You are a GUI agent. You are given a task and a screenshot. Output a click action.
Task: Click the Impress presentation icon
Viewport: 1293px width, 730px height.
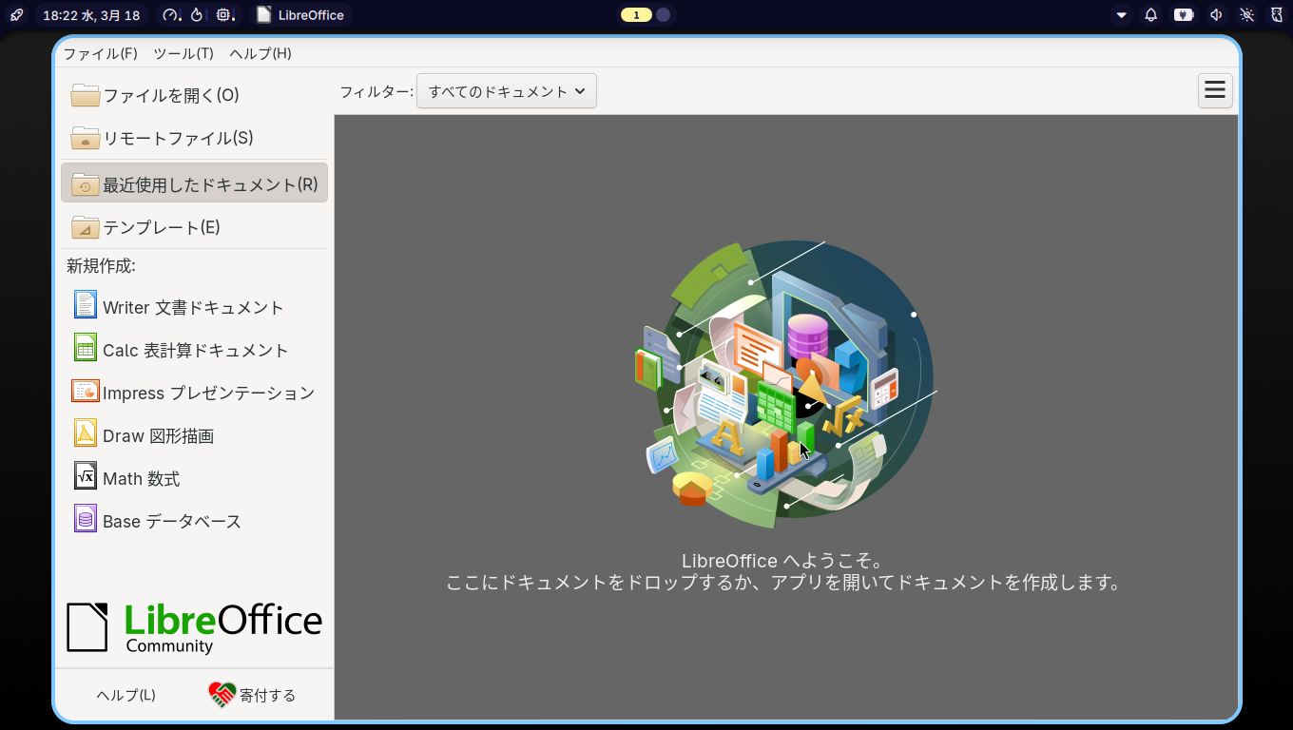point(86,391)
